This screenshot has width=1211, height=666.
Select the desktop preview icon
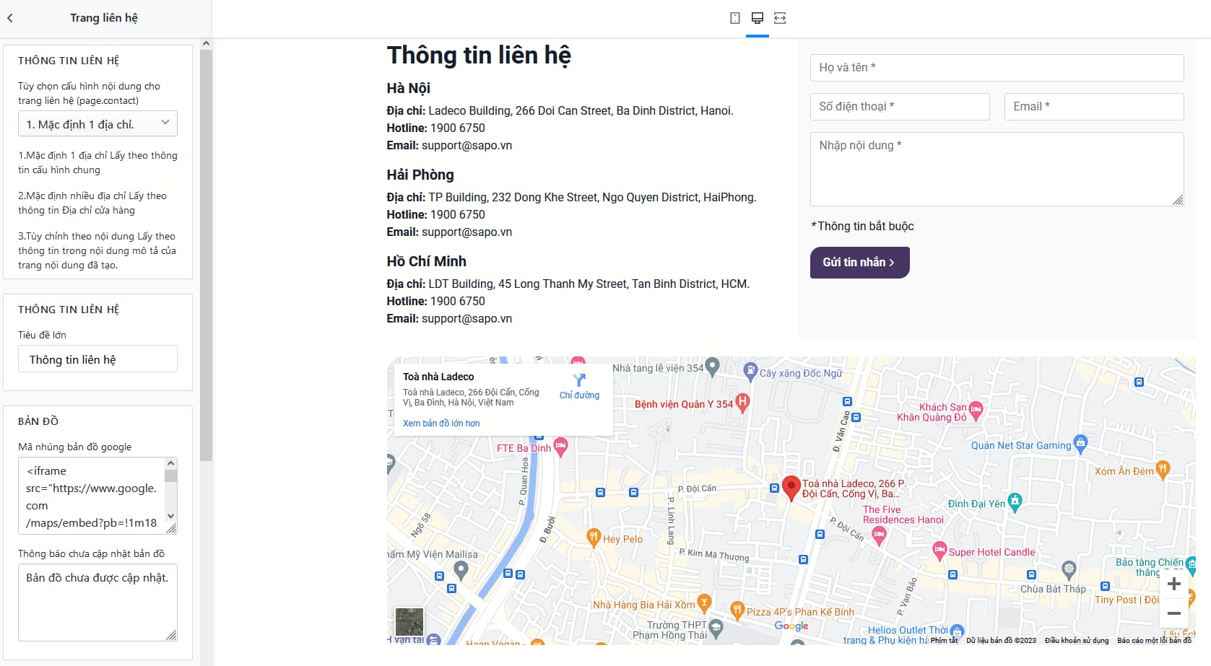758,18
